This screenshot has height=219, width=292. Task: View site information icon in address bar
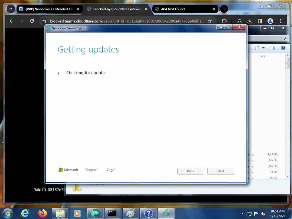tap(44, 21)
